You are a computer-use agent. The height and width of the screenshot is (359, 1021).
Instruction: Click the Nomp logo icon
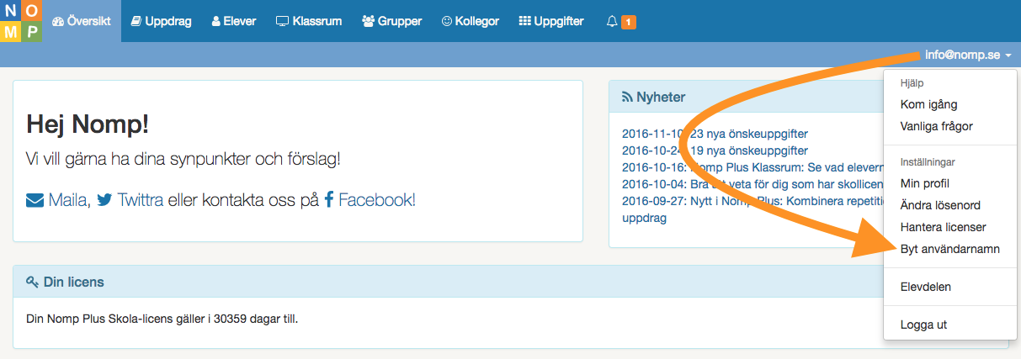[x=22, y=21]
